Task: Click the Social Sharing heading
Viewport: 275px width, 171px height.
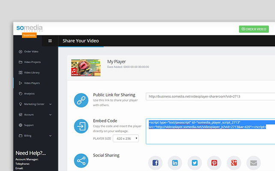Action: [x=106, y=155]
